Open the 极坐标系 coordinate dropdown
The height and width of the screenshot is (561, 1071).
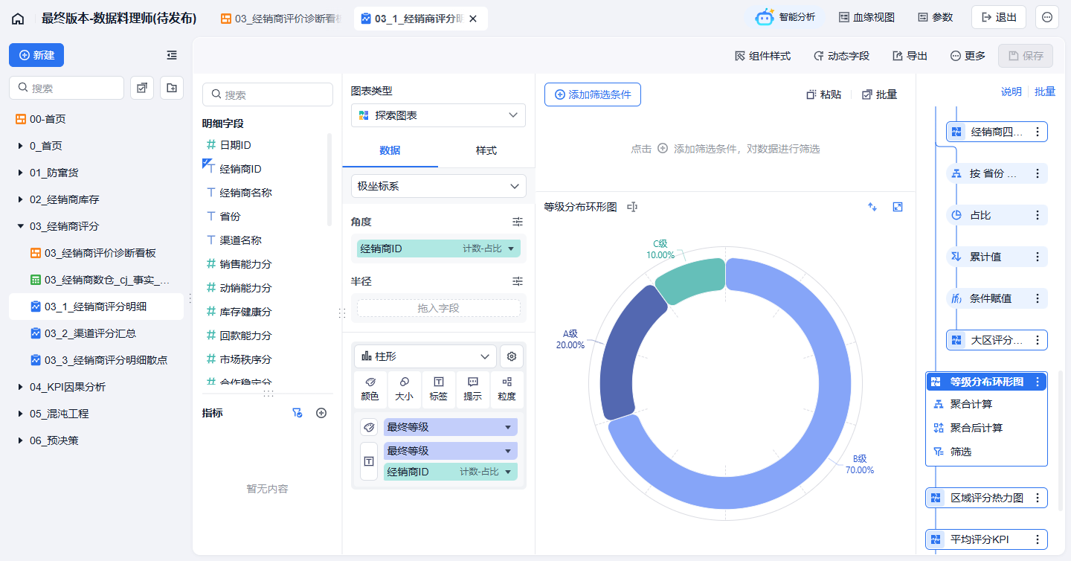pos(438,186)
